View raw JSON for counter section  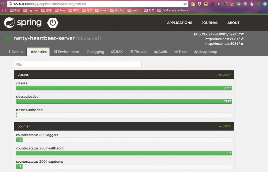point(224,126)
